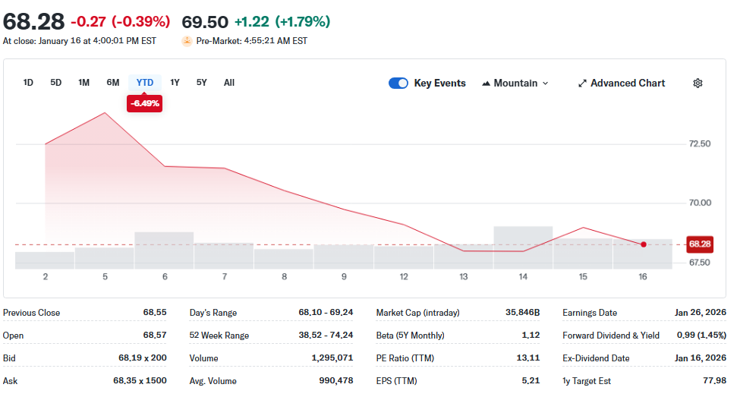Viewport: 740px width, 397px height.
Task: Click the Advanced Chart expand arrows icon
Action: click(x=582, y=83)
